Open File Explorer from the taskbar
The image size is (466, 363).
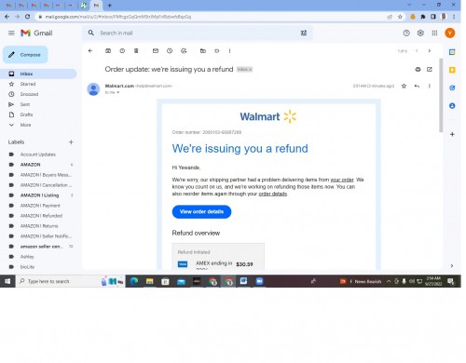[150, 281]
